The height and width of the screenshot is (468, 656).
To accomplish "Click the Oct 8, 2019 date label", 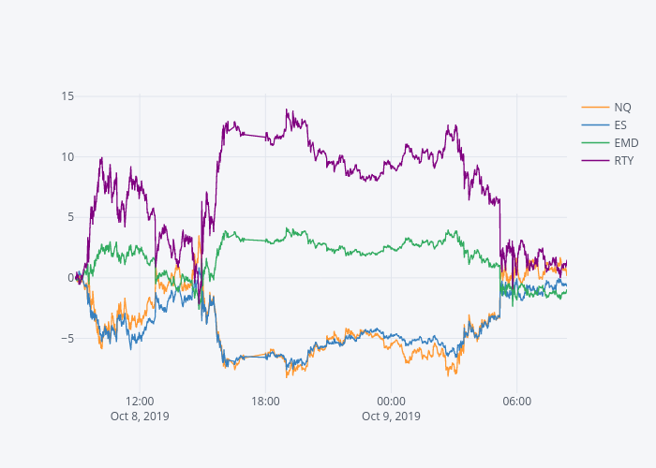I will (x=140, y=417).
